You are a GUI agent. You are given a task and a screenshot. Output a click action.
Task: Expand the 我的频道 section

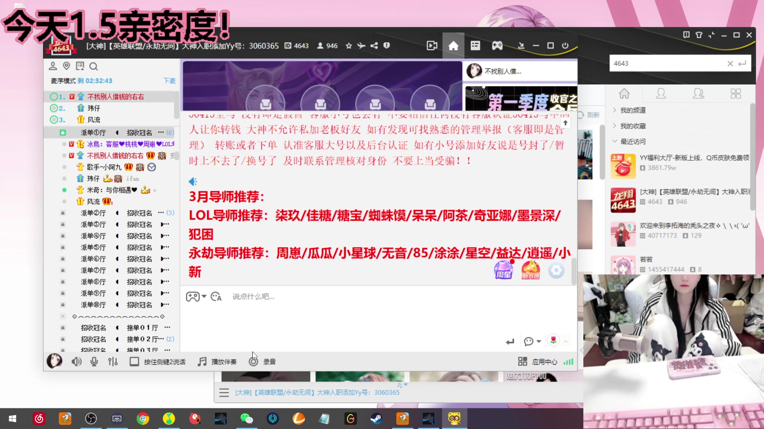click(629, 110)
